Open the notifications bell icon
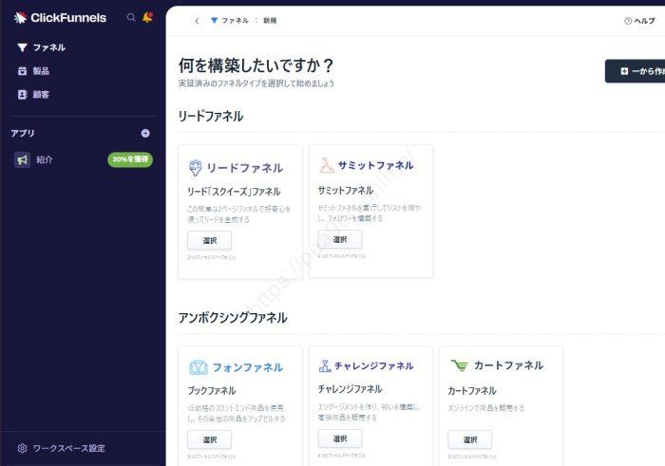665x466 pixels. click(x=147, y=17)
